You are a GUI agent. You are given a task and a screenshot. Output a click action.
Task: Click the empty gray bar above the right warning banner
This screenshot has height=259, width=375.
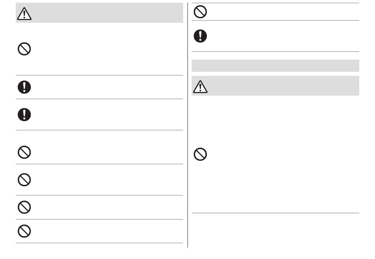pos(275,66)
